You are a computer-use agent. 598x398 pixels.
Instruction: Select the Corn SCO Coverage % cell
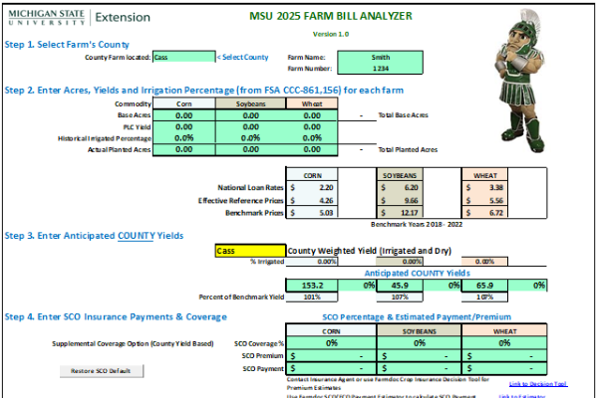pyautogui.click(x=332, y=343)
